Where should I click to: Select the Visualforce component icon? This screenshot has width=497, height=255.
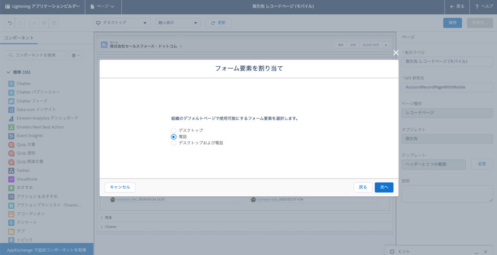coord(12,179)
